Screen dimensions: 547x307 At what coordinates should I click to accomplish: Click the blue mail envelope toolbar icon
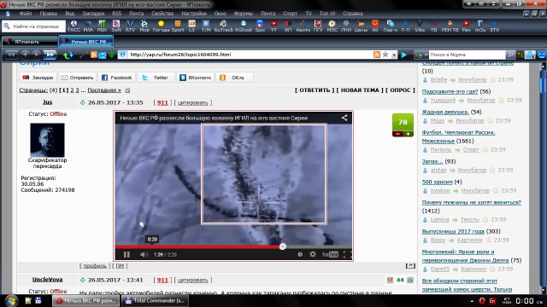103,55
